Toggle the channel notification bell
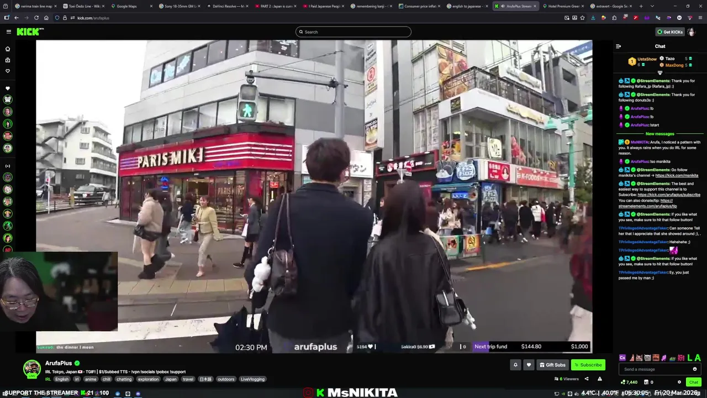707x398 pixels. tap(515, 365)
